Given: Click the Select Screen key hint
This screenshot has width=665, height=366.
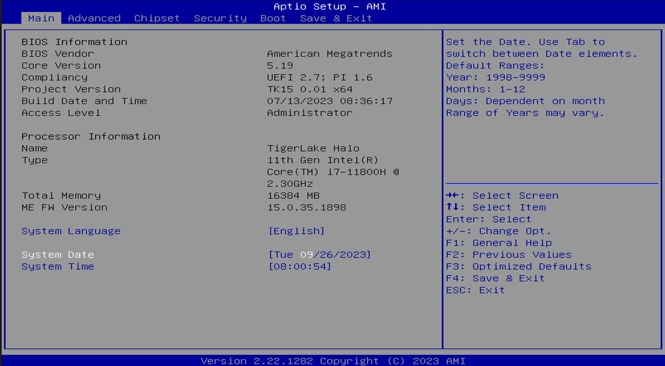Looking at the screenshot, I should click(502, 196).
